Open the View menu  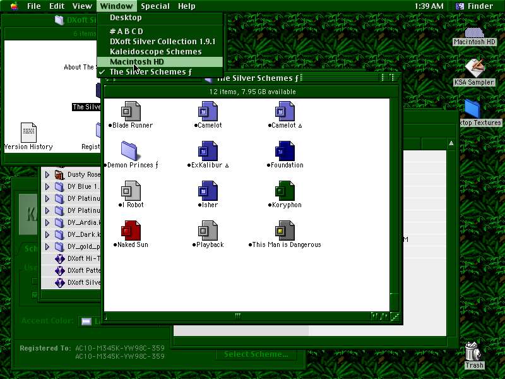tap(82, 6)
